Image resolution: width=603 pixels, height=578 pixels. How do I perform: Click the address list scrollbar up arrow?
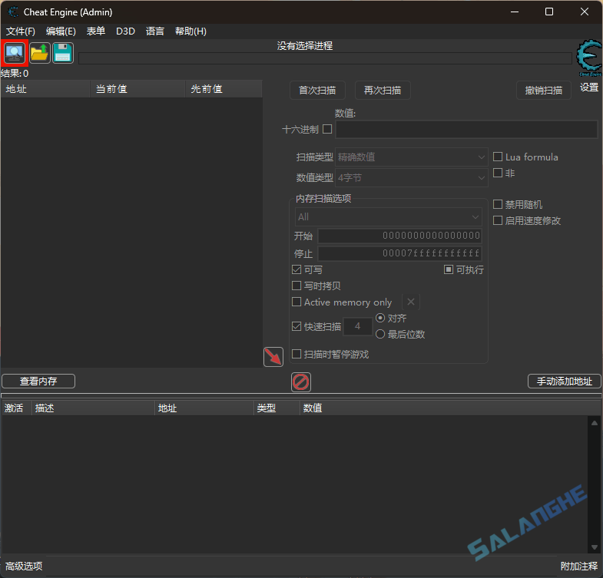coord(594,423)
